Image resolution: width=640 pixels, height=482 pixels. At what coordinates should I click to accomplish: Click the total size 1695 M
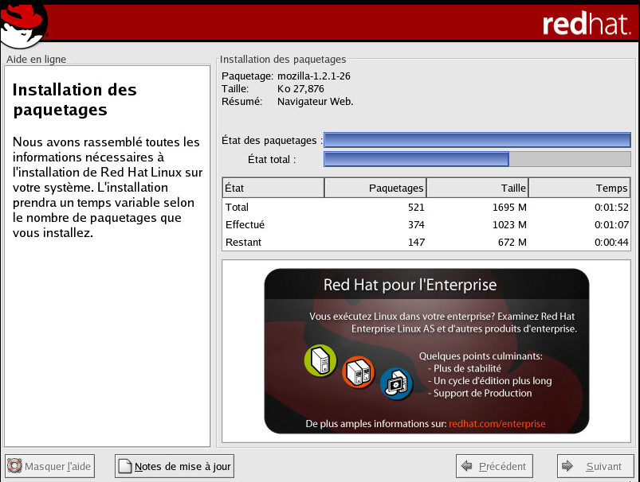[509, 207]
